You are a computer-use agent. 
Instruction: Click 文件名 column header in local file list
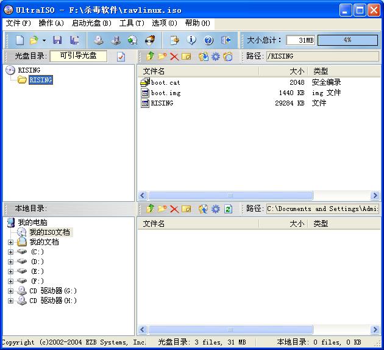pos(198,224)
